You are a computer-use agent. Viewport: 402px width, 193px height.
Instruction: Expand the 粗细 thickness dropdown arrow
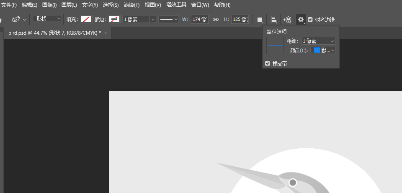pos(332,41)
